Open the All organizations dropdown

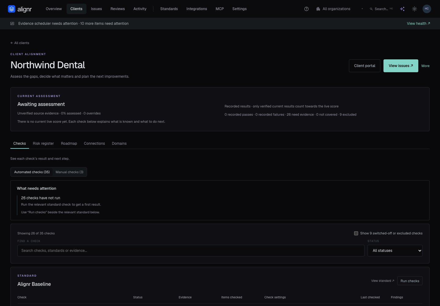point(339,9)
